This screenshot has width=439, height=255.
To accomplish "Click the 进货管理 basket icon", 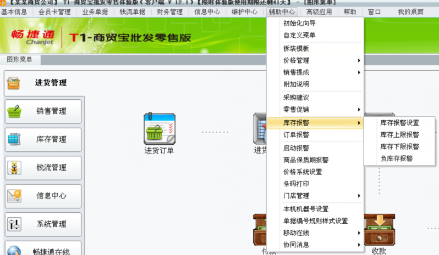I will coord(13,83).
